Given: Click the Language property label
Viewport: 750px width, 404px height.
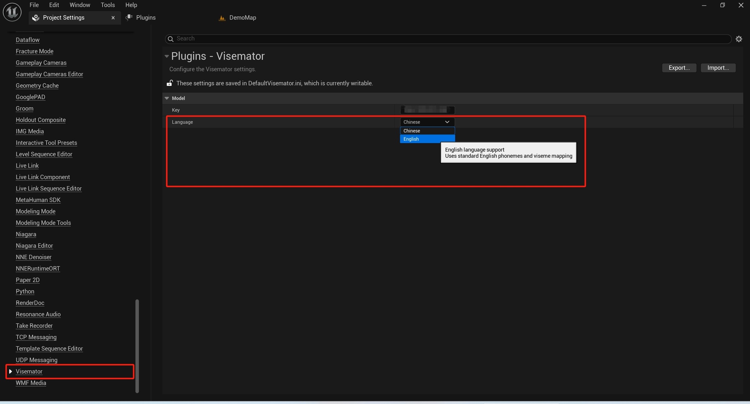Looking at the screenshot, I should click(183, 122).
